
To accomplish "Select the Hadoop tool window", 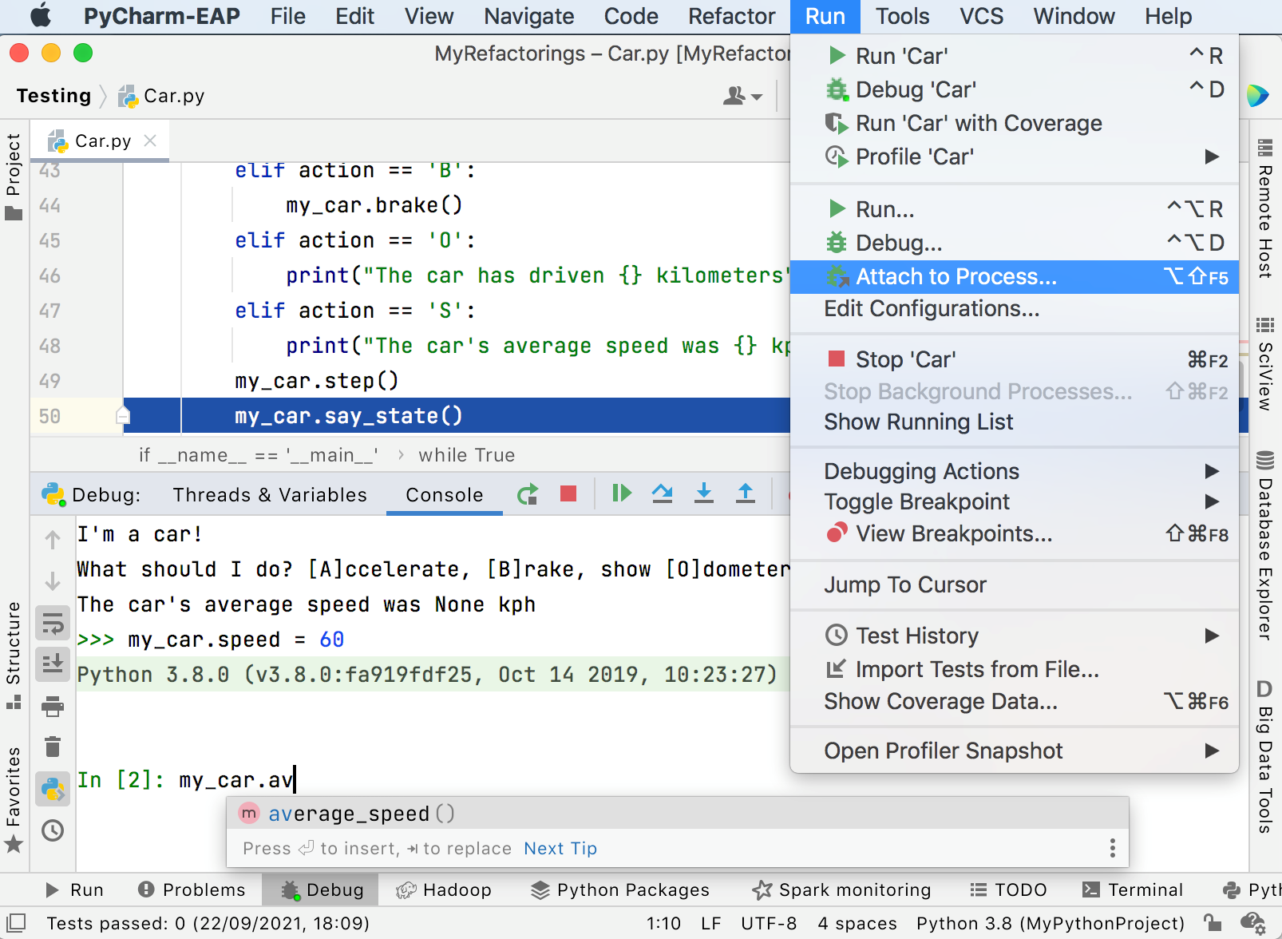I will 445,889.
